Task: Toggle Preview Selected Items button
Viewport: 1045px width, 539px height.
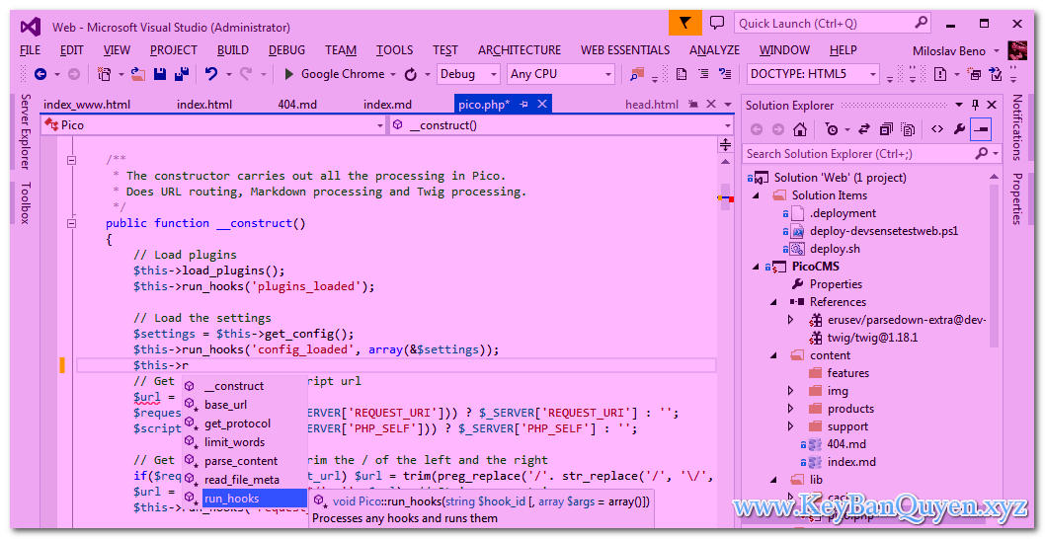Action: tap(981, 129)
